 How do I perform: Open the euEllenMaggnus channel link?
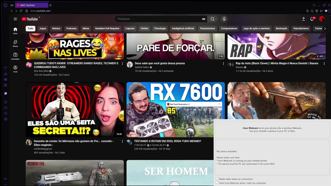tap(43, 149)
